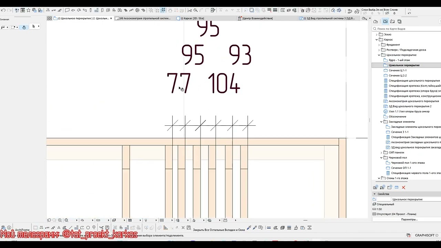Click the eyedropper pick-up parameters icon
The image size is (441, 248).
pyautogui.click(x=249, y=228)
